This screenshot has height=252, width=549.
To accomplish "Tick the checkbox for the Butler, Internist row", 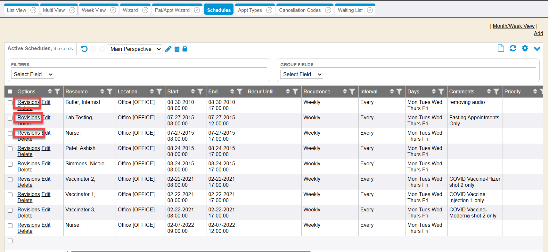I will coord(10,103).
